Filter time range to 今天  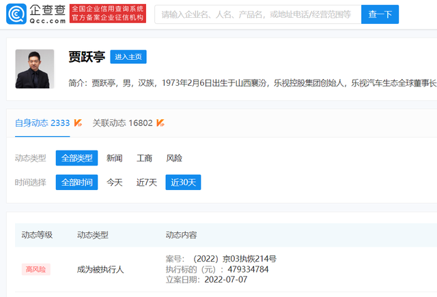click(x=115, y=183)
